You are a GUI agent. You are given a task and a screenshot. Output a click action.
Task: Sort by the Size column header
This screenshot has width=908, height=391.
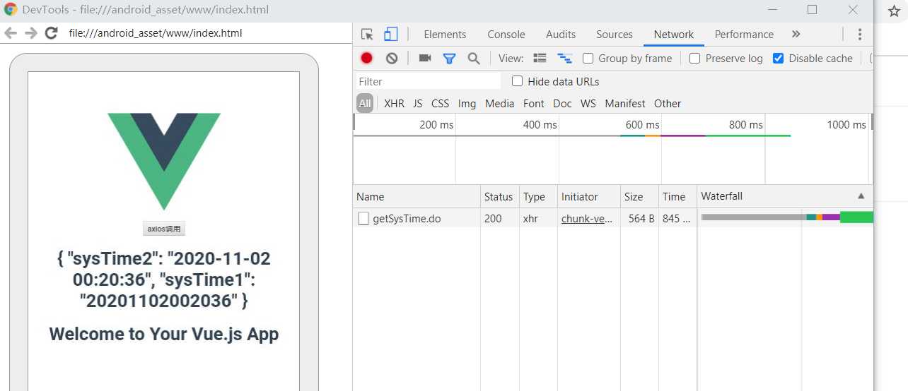pyautogui.click(x=639, y=197)
